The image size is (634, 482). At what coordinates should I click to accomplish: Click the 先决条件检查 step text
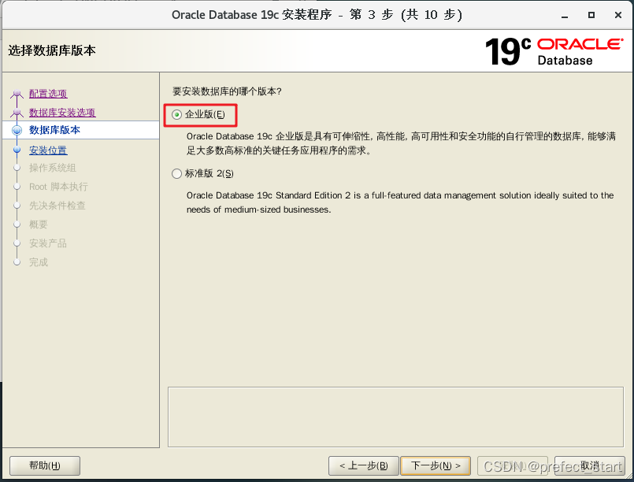[x=57, y=206]
